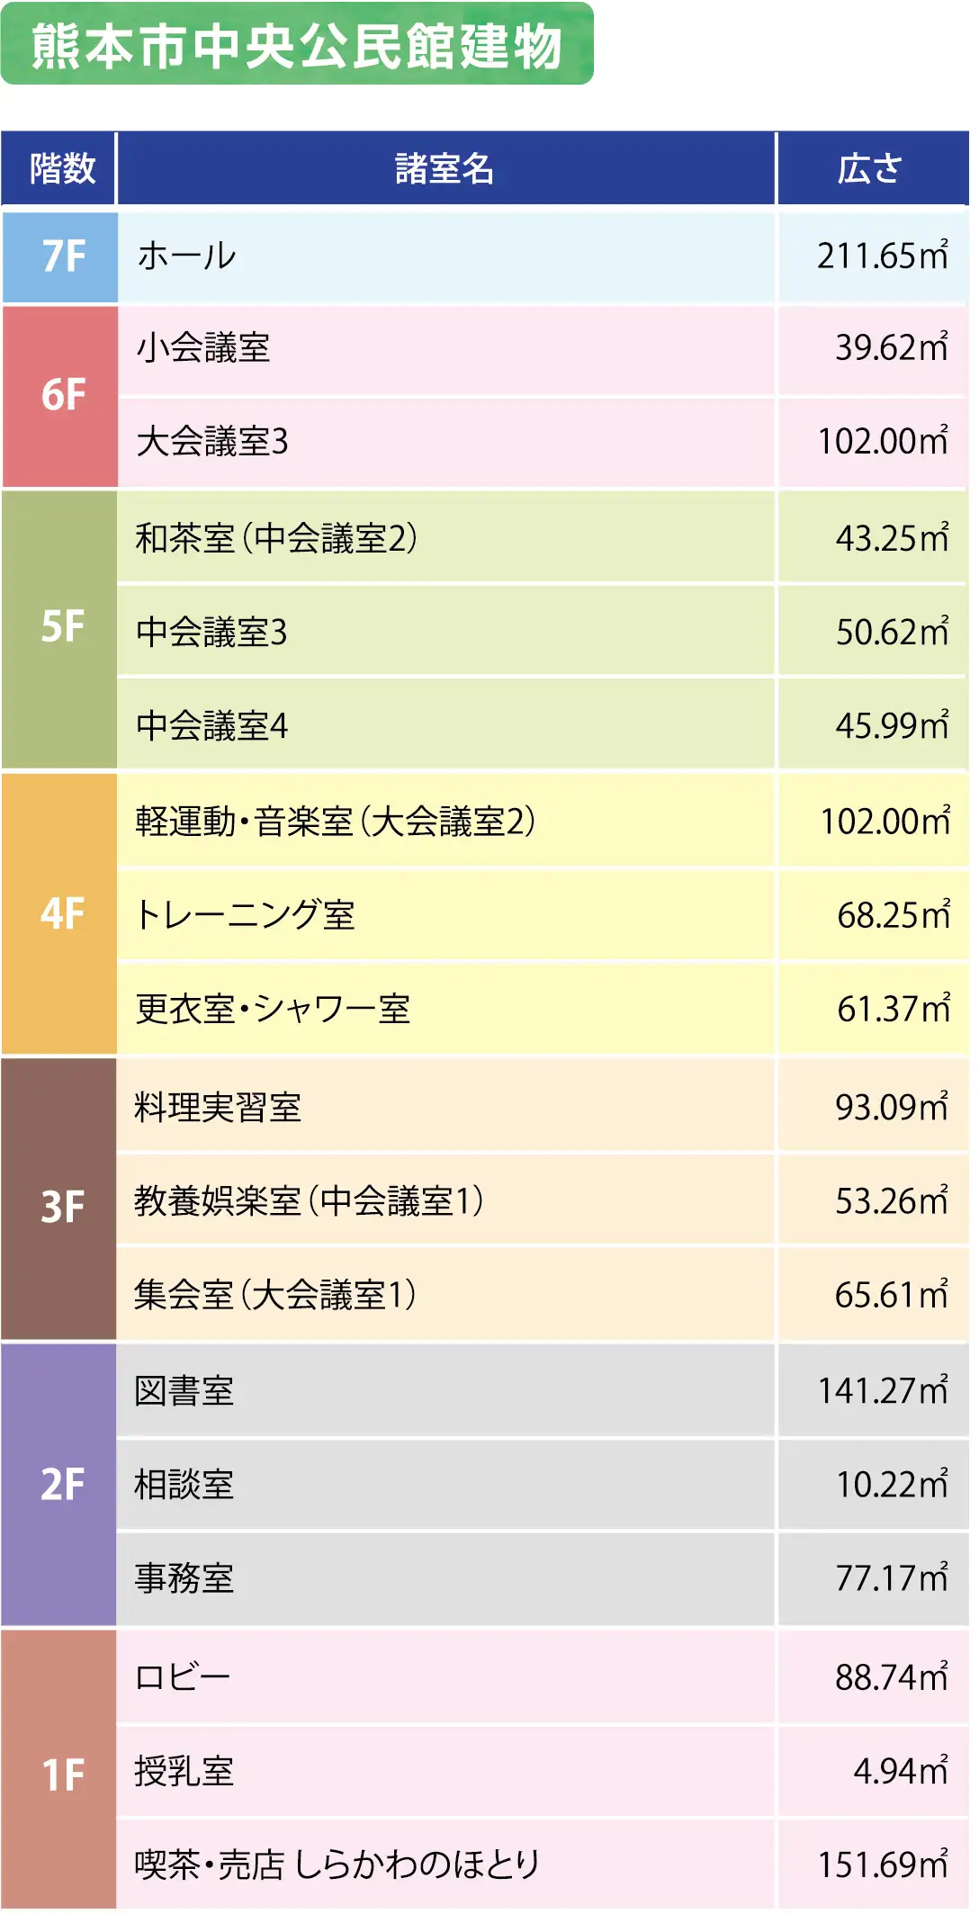Screen dimensions: 979x1914
Task: Click the 広さ column header
Action: coord(870,168)
